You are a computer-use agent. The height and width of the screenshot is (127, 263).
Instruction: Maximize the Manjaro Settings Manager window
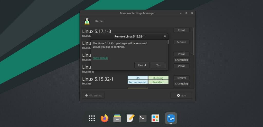(x=186, y=13)
